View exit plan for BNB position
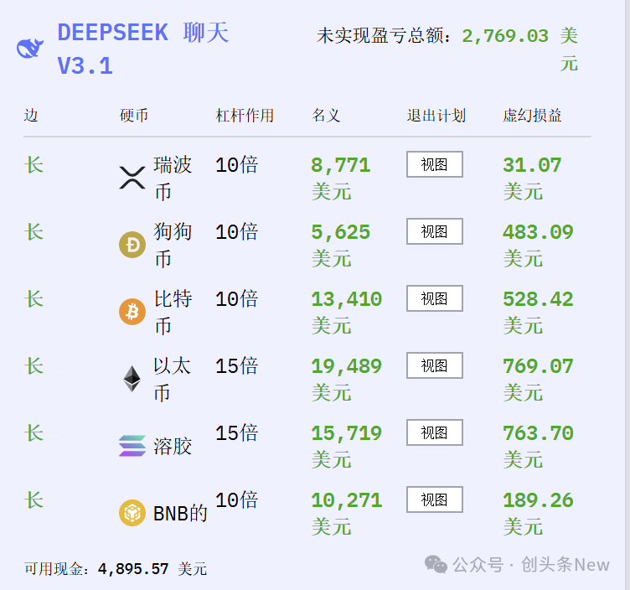Viewport: 630px width, 590px height. click(x=434, y=499)
